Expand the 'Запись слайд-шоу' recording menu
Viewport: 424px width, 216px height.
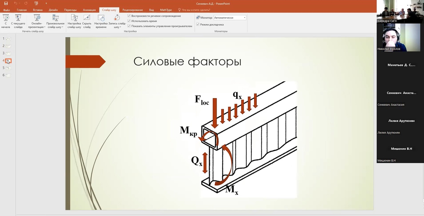pyautogui.click(x=117, y=21)
